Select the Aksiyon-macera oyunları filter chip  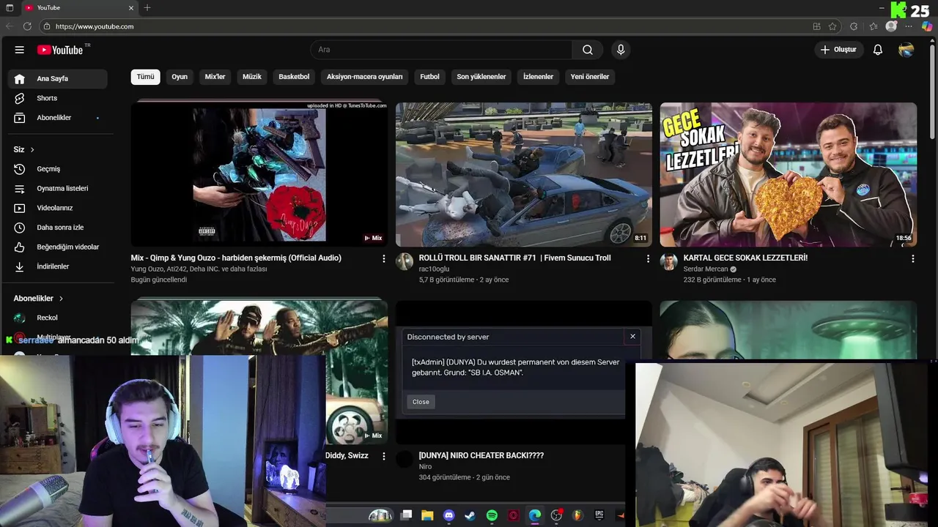pyautogui.click(x=364, y=77)
